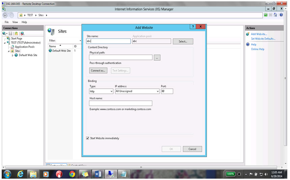The height and width of the screenshot is (180, 290).
Task: Collapse the TEST (TEST\Administrator) server node
Action: (5, 43)
